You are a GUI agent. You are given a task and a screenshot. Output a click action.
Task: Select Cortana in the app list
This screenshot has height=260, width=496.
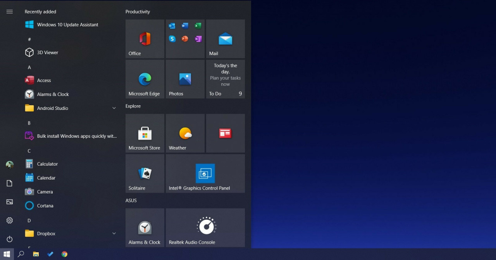coord(45,206)
